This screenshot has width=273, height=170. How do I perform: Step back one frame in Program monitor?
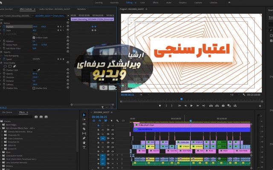[x=186, y=106]
